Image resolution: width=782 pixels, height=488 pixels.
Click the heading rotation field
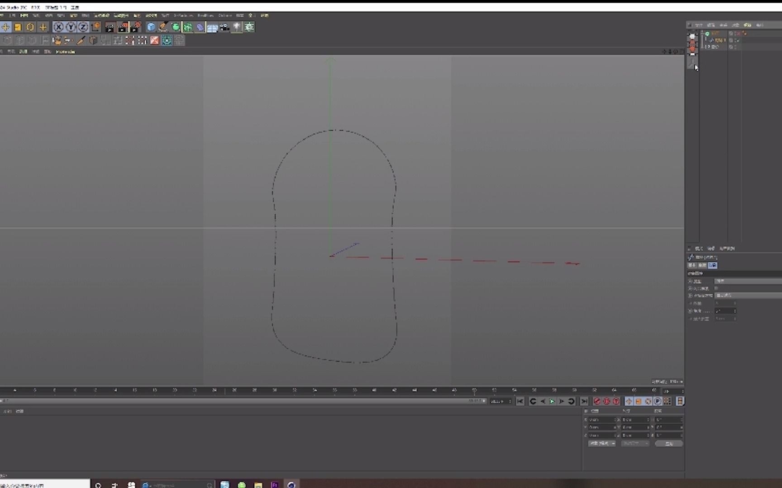click(669, 420)
